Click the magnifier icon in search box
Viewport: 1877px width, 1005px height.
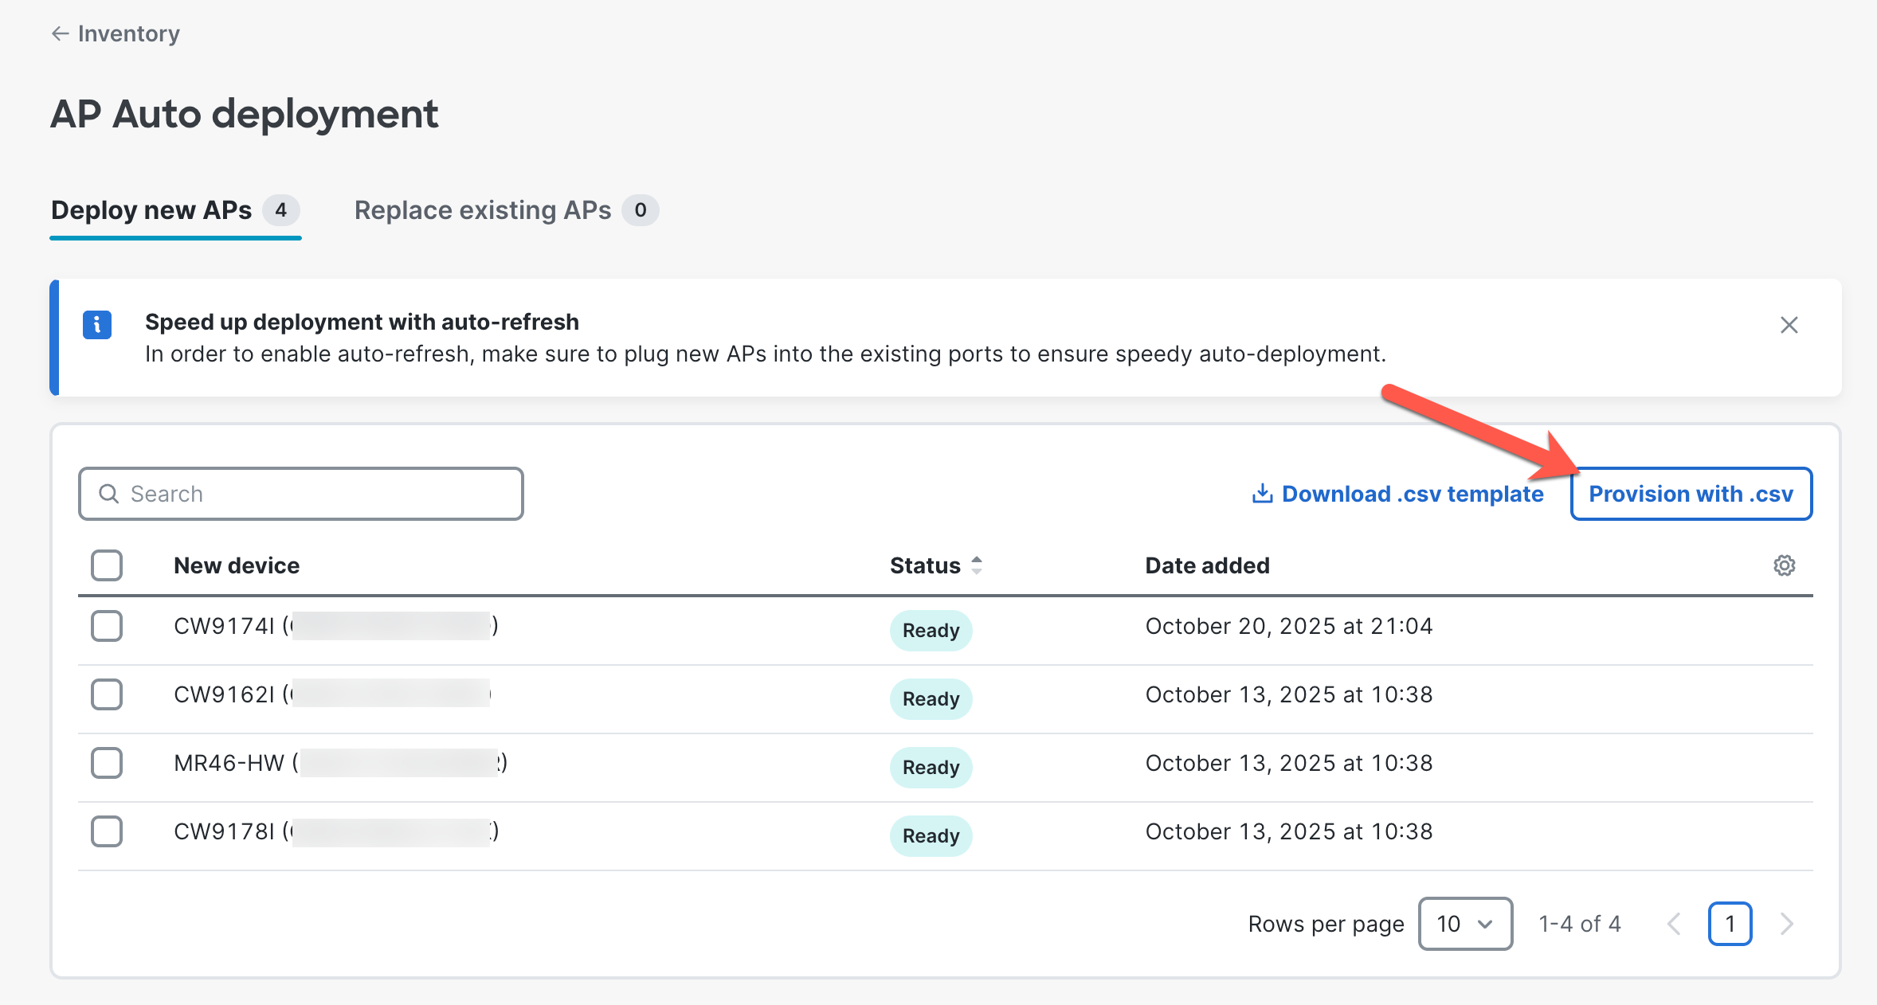point(109,494)
